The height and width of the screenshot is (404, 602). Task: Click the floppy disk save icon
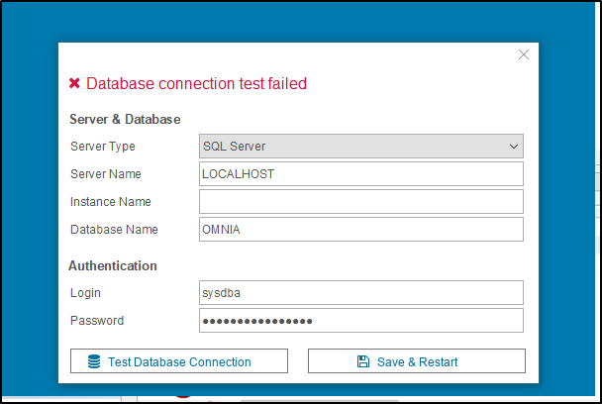click(x=363, y=361)
